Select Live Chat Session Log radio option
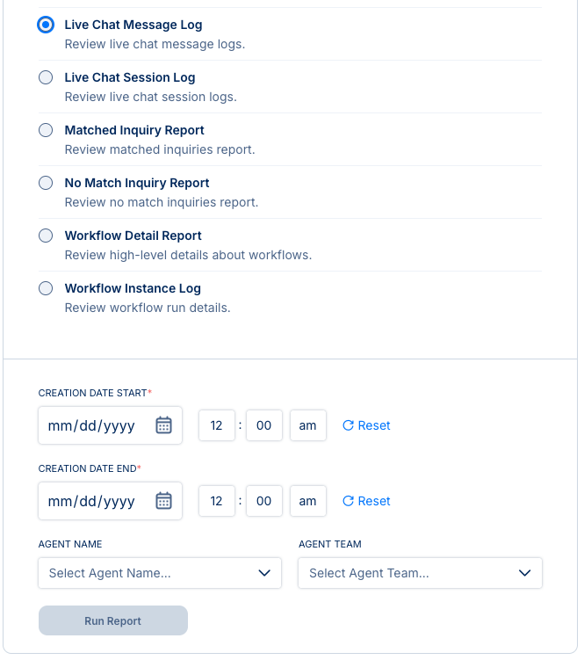The image size is (584, 660). coord(46,77)
